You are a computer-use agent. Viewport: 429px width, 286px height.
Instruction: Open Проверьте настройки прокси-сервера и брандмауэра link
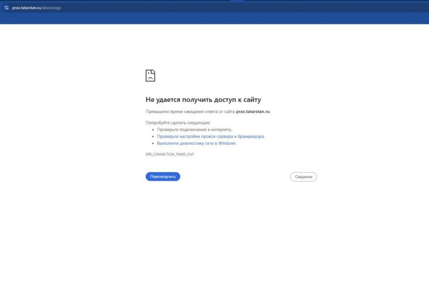[211, 136]
